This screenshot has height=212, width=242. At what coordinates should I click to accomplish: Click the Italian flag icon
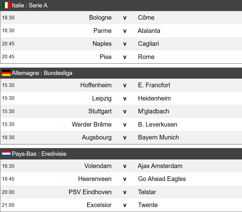(6, 6)
